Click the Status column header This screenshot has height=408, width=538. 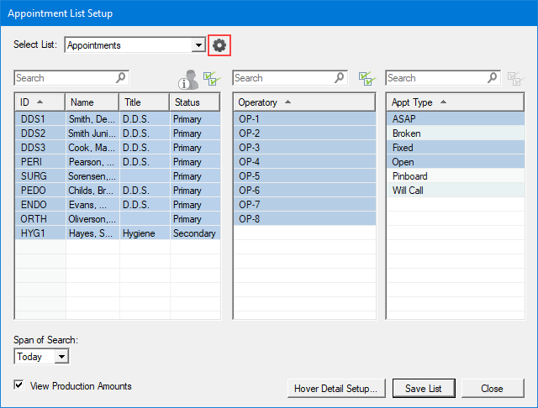(194, 102)
